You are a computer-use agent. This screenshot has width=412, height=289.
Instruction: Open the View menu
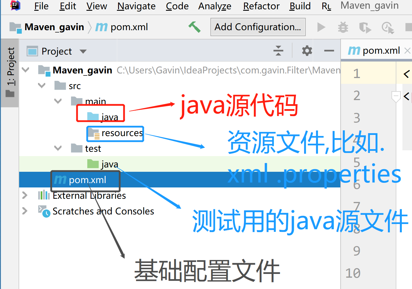[97, 6]
